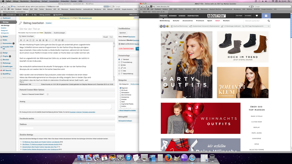Viewport: 292px width, 164px height.
Task: Select the Link post format
Action: (x=119, y=68)
